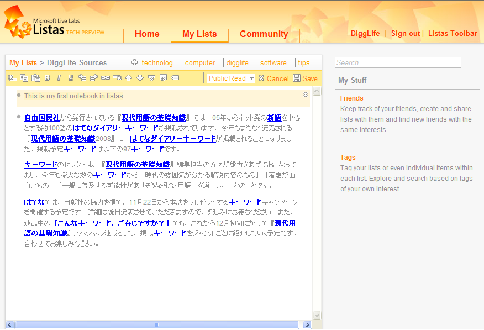Select the tips tag
Image resolution: width=484 pixels, height=330 pixels.
[304, 62]
